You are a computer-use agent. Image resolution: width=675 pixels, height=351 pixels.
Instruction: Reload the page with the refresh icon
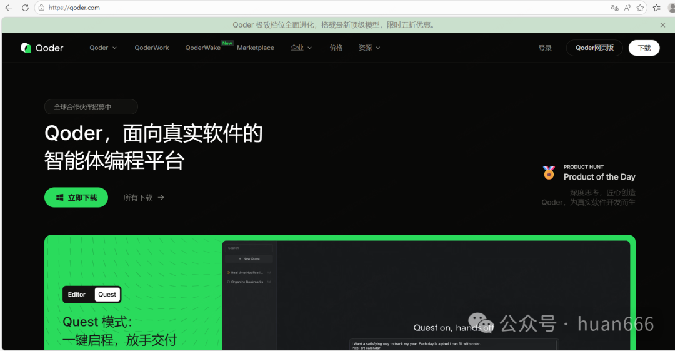pyautogui.click(x=25, y=8)
